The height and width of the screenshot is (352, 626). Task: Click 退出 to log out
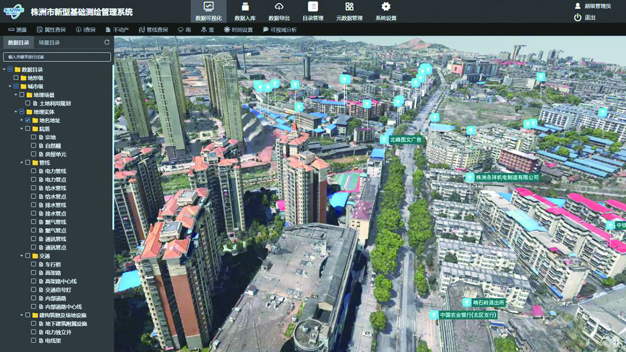[x=585, y=17]
